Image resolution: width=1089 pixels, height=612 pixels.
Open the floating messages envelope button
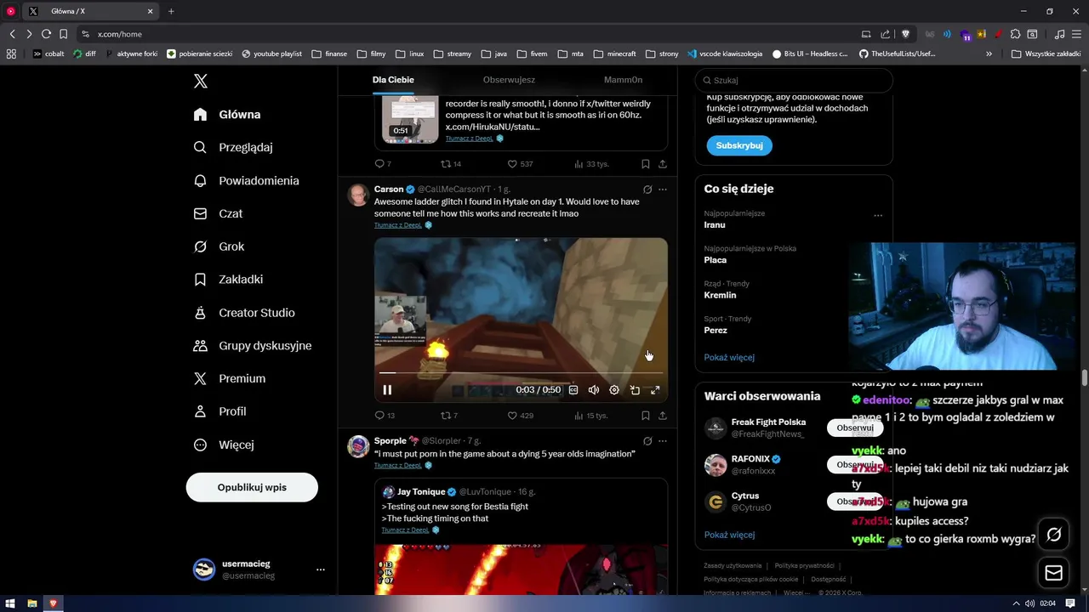point(1054,573)
